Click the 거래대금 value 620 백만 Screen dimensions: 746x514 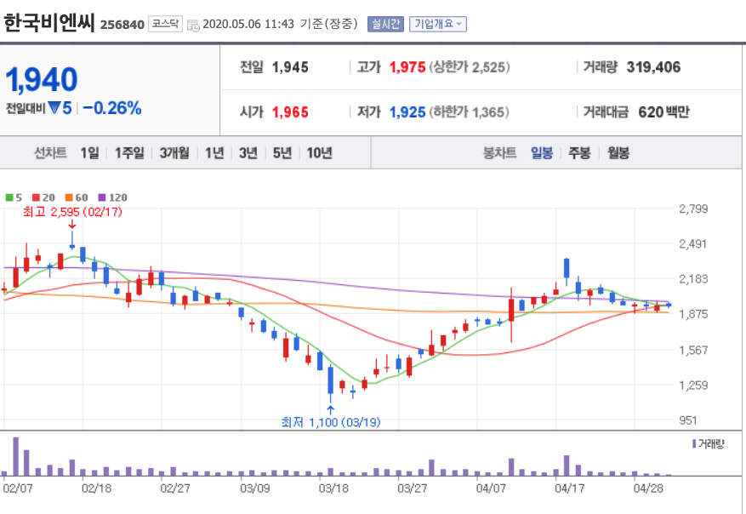pyautogui.click(x=663, y=112)
